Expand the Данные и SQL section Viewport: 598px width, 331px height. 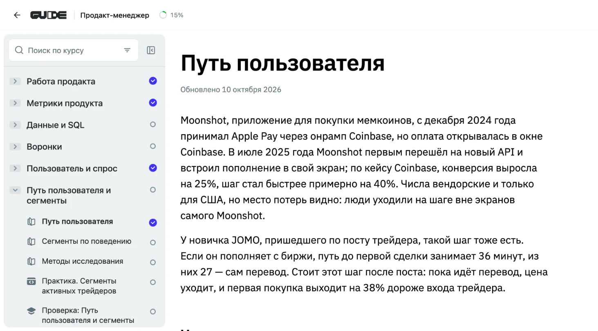pyautogui.click(x=15, y=125)
